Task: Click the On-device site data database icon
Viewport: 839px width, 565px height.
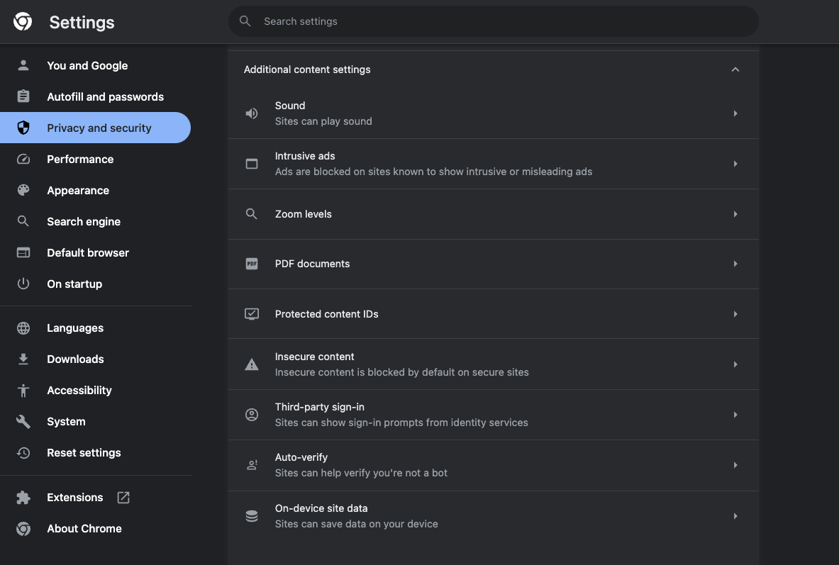Action: tap(252, 516)
